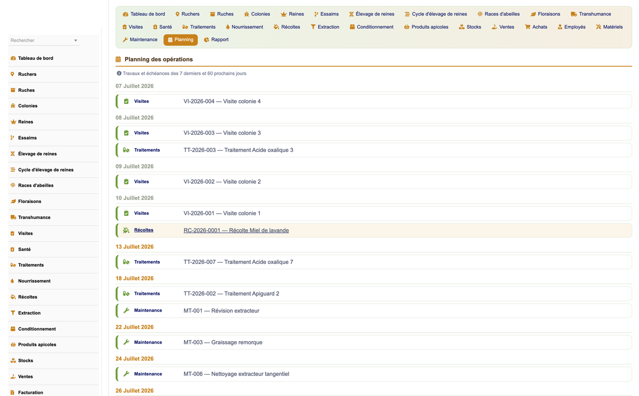Open VI-2026-003 Visite colonie 3 entry
639x396 pixels.
(374, 133)
